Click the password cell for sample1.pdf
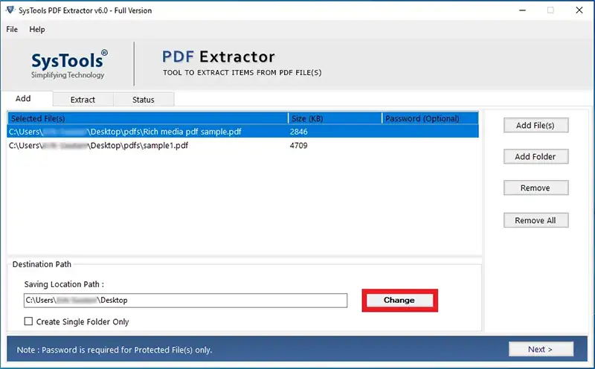This screenshot has width=595, height=369. coord(430,145)
